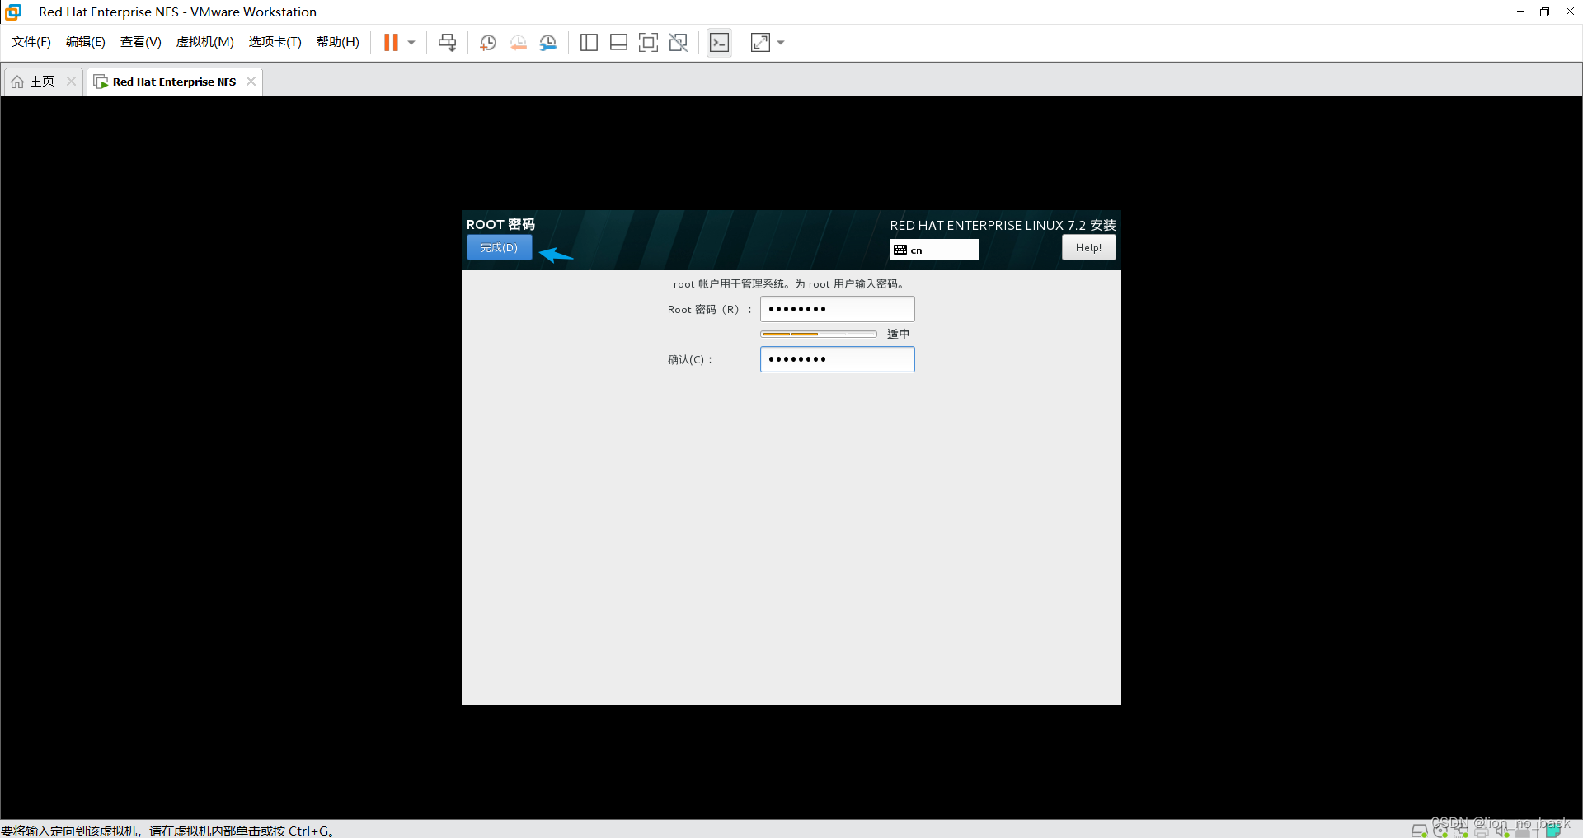Click the home tab house icon
This screenshot has width=1583, height=838.
click(x=17, y=82)
